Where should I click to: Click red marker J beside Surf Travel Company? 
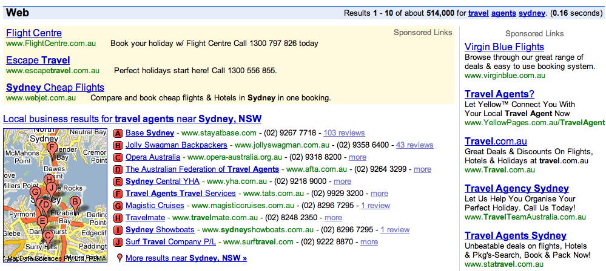click(x=118, y=242)
